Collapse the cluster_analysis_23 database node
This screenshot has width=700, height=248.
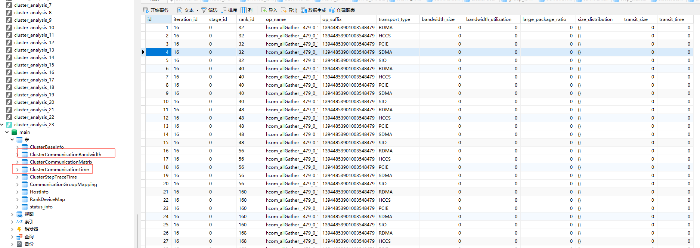pos(2,125)
